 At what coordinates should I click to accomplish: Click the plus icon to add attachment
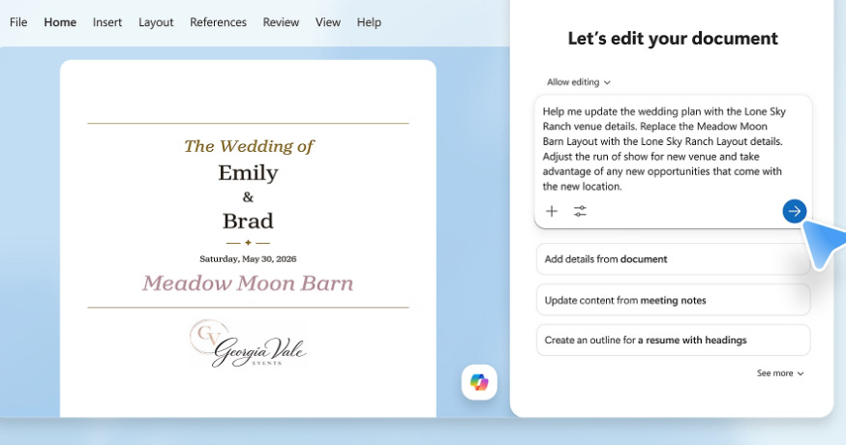tap(552, 211)
